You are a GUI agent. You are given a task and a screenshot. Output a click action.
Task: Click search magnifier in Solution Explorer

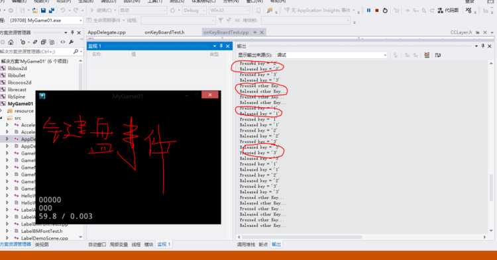click(x=76, y=51)
